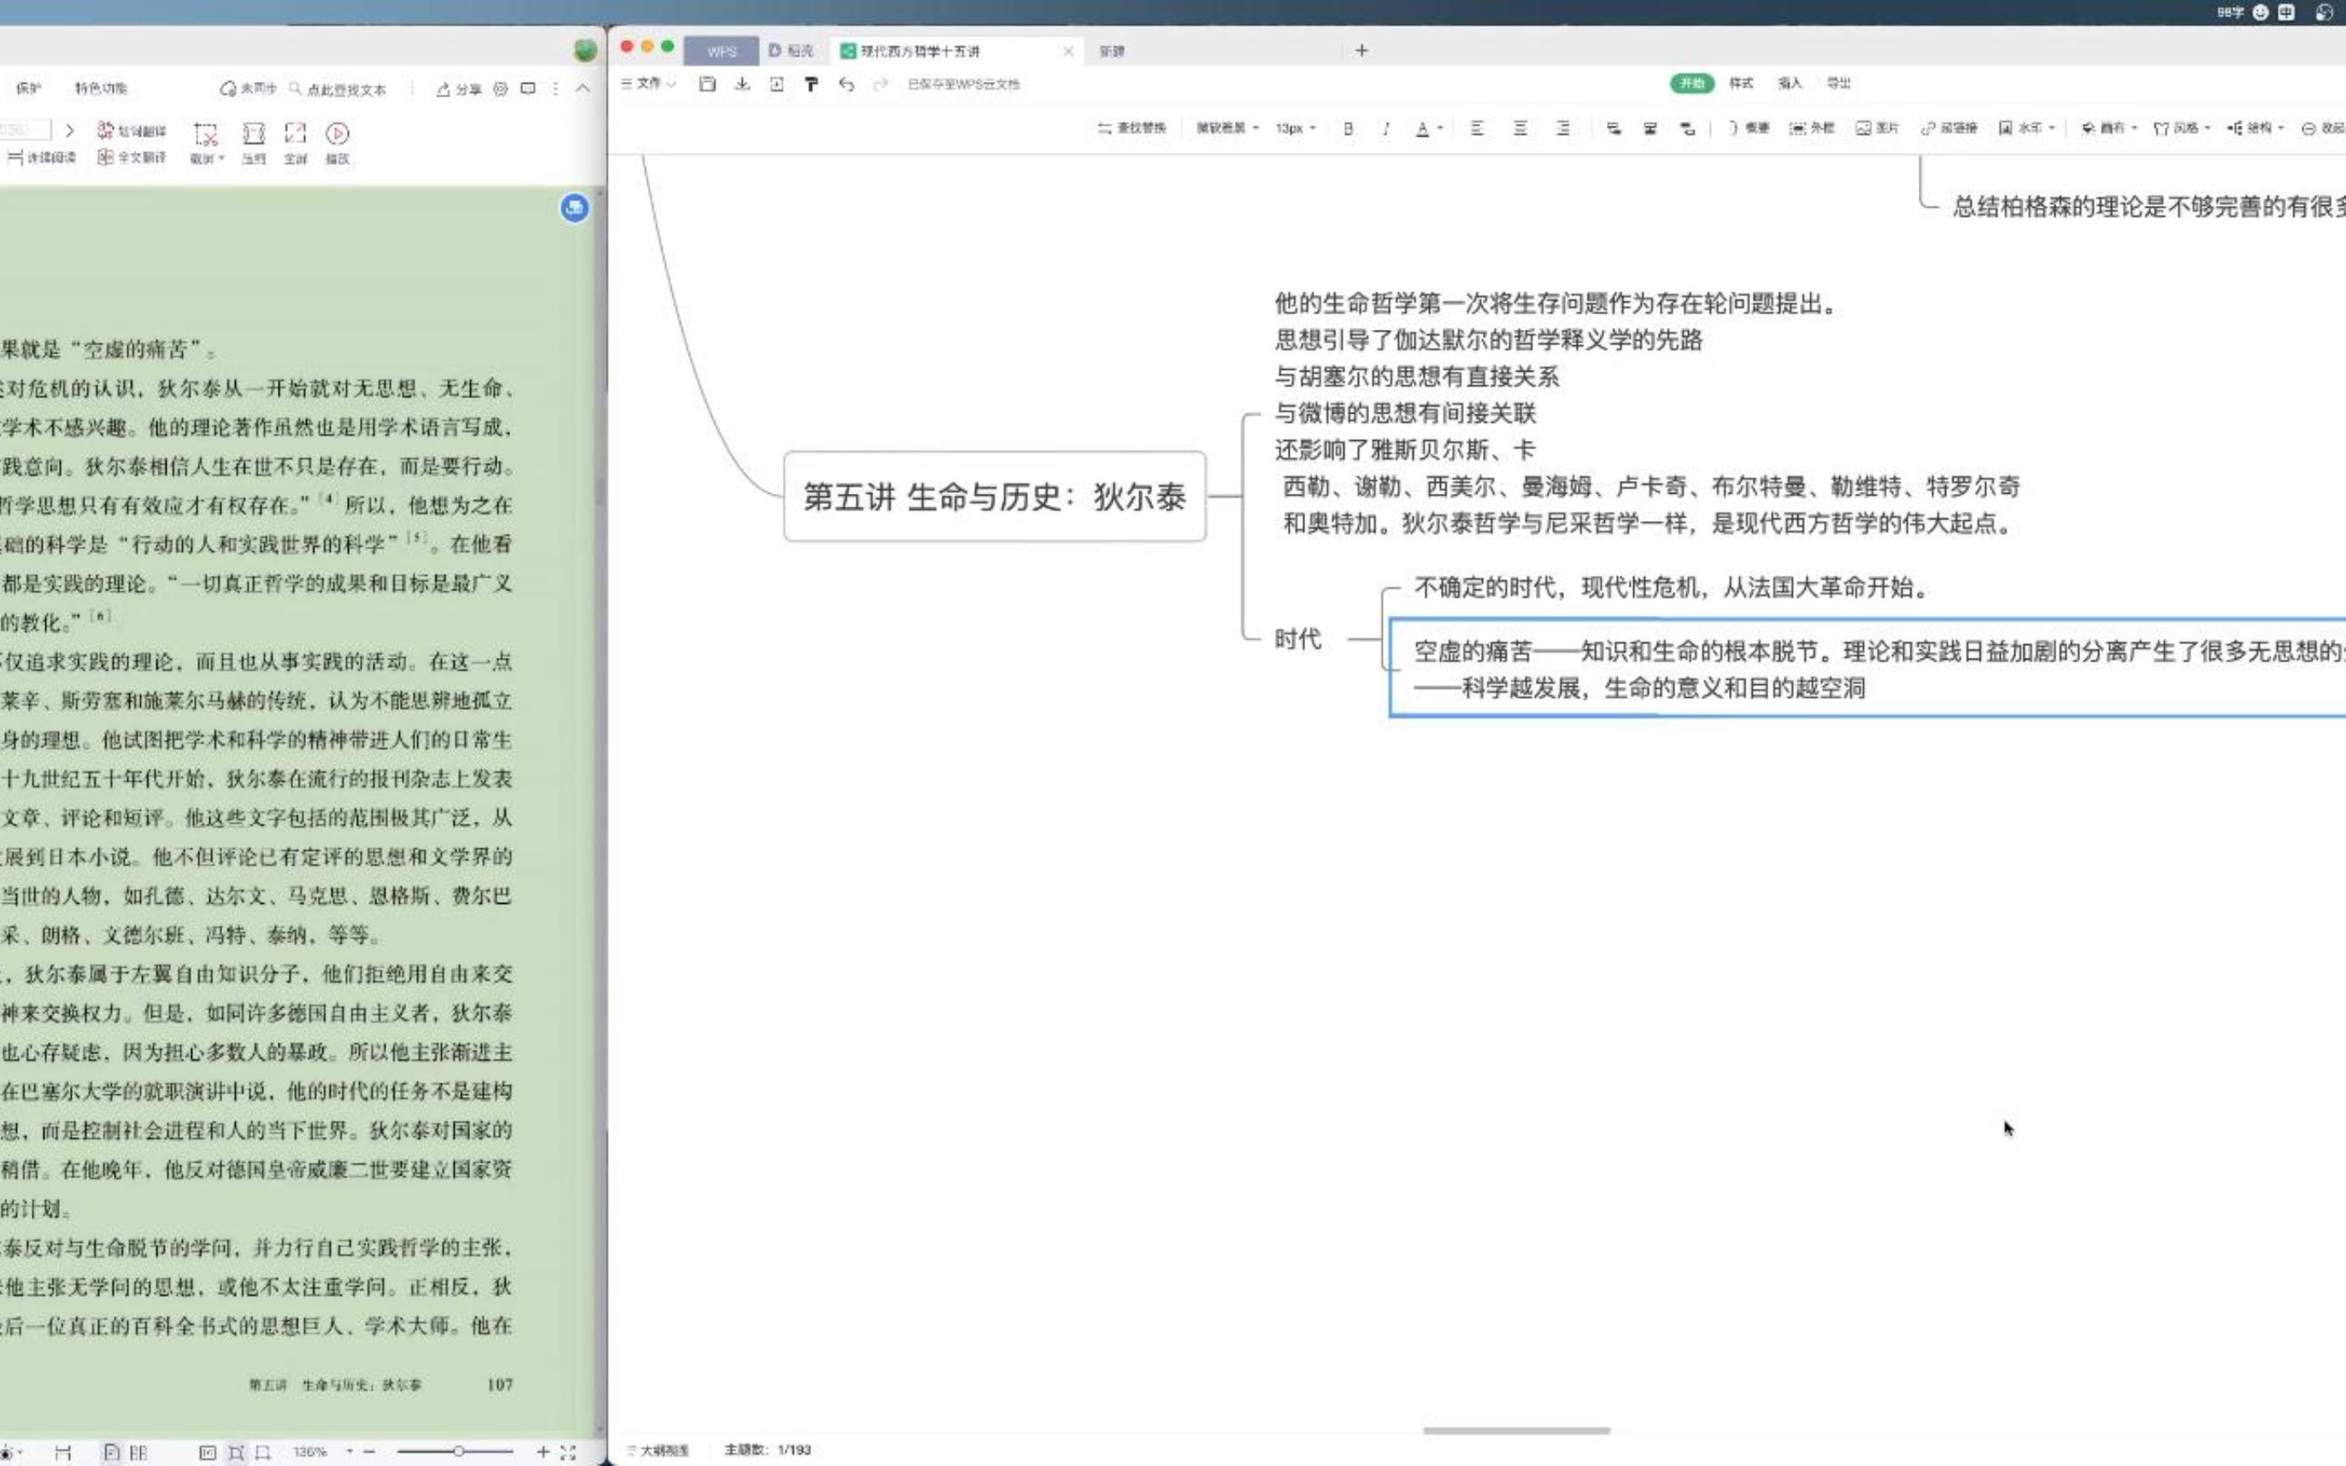Toggle italic formatting in mind map
2346x1466 pixels.
coord(1386,128)
